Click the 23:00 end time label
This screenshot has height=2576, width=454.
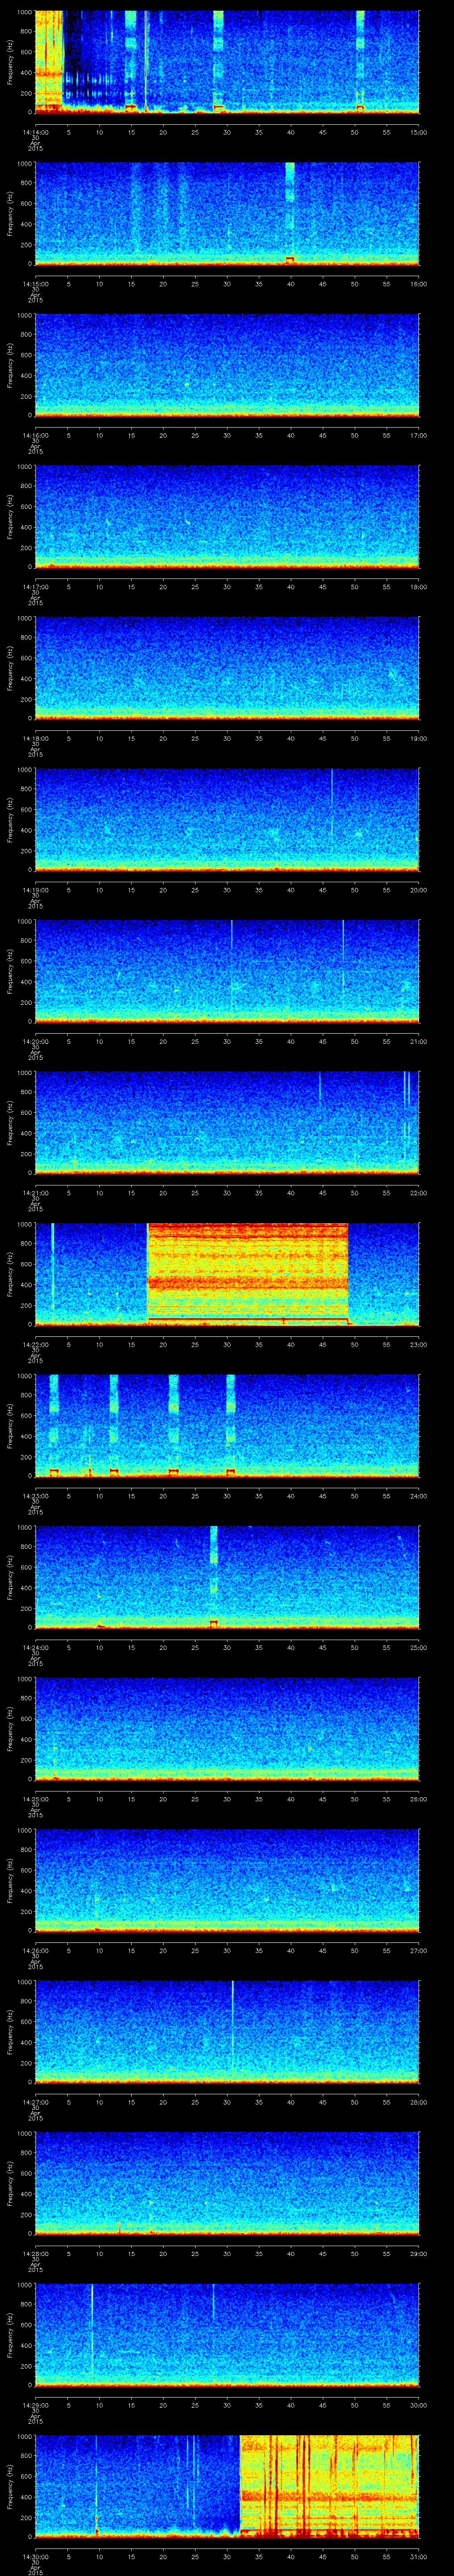pyautogui.click(x=418, y=1345)
